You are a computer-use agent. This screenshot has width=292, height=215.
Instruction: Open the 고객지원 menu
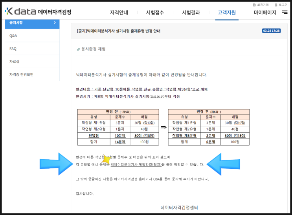tap(227, 13)
